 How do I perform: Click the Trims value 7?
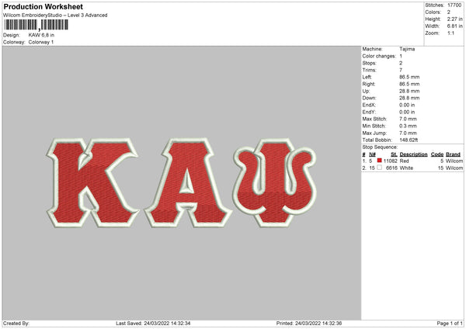click(x=401, y=70)
